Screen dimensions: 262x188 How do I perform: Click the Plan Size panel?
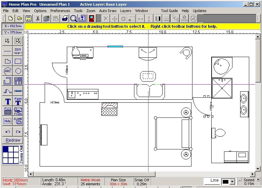point(118,182)
